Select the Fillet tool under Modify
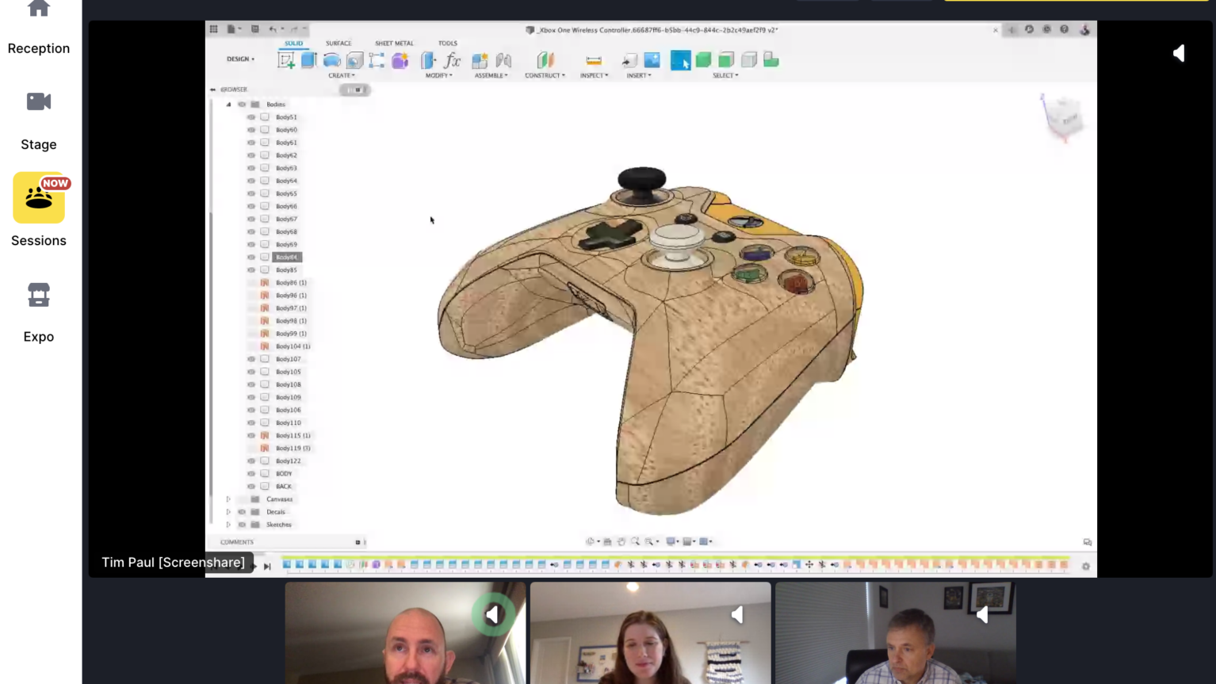This screenshot has height=684, width=1216. [427, 60]
